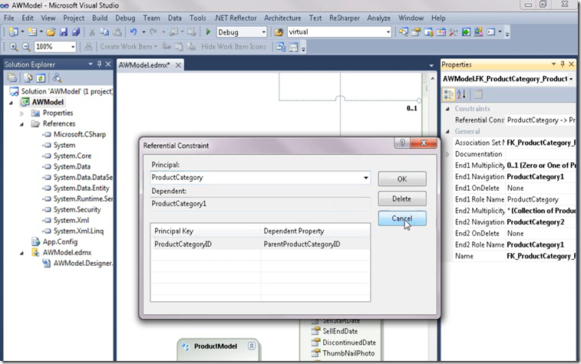Open the Toolbox using the tools icon
Viewport: 581px width, 364px height.
(453, 32)
